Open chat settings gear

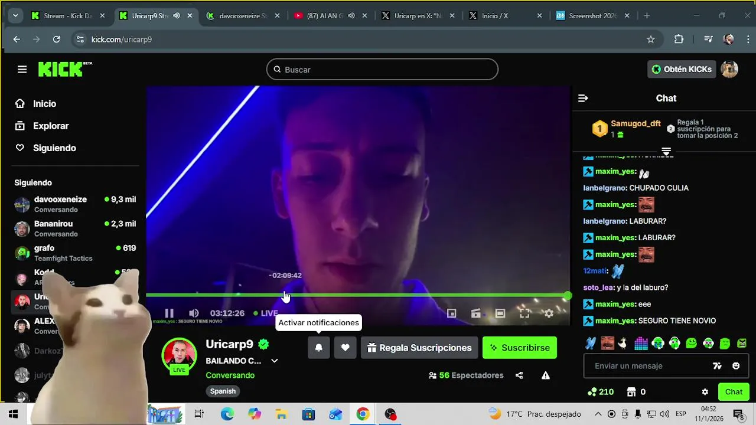tap(705, 392)
